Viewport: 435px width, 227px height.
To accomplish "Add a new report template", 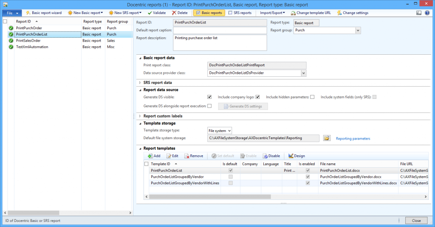I will [x=154, y=156].
